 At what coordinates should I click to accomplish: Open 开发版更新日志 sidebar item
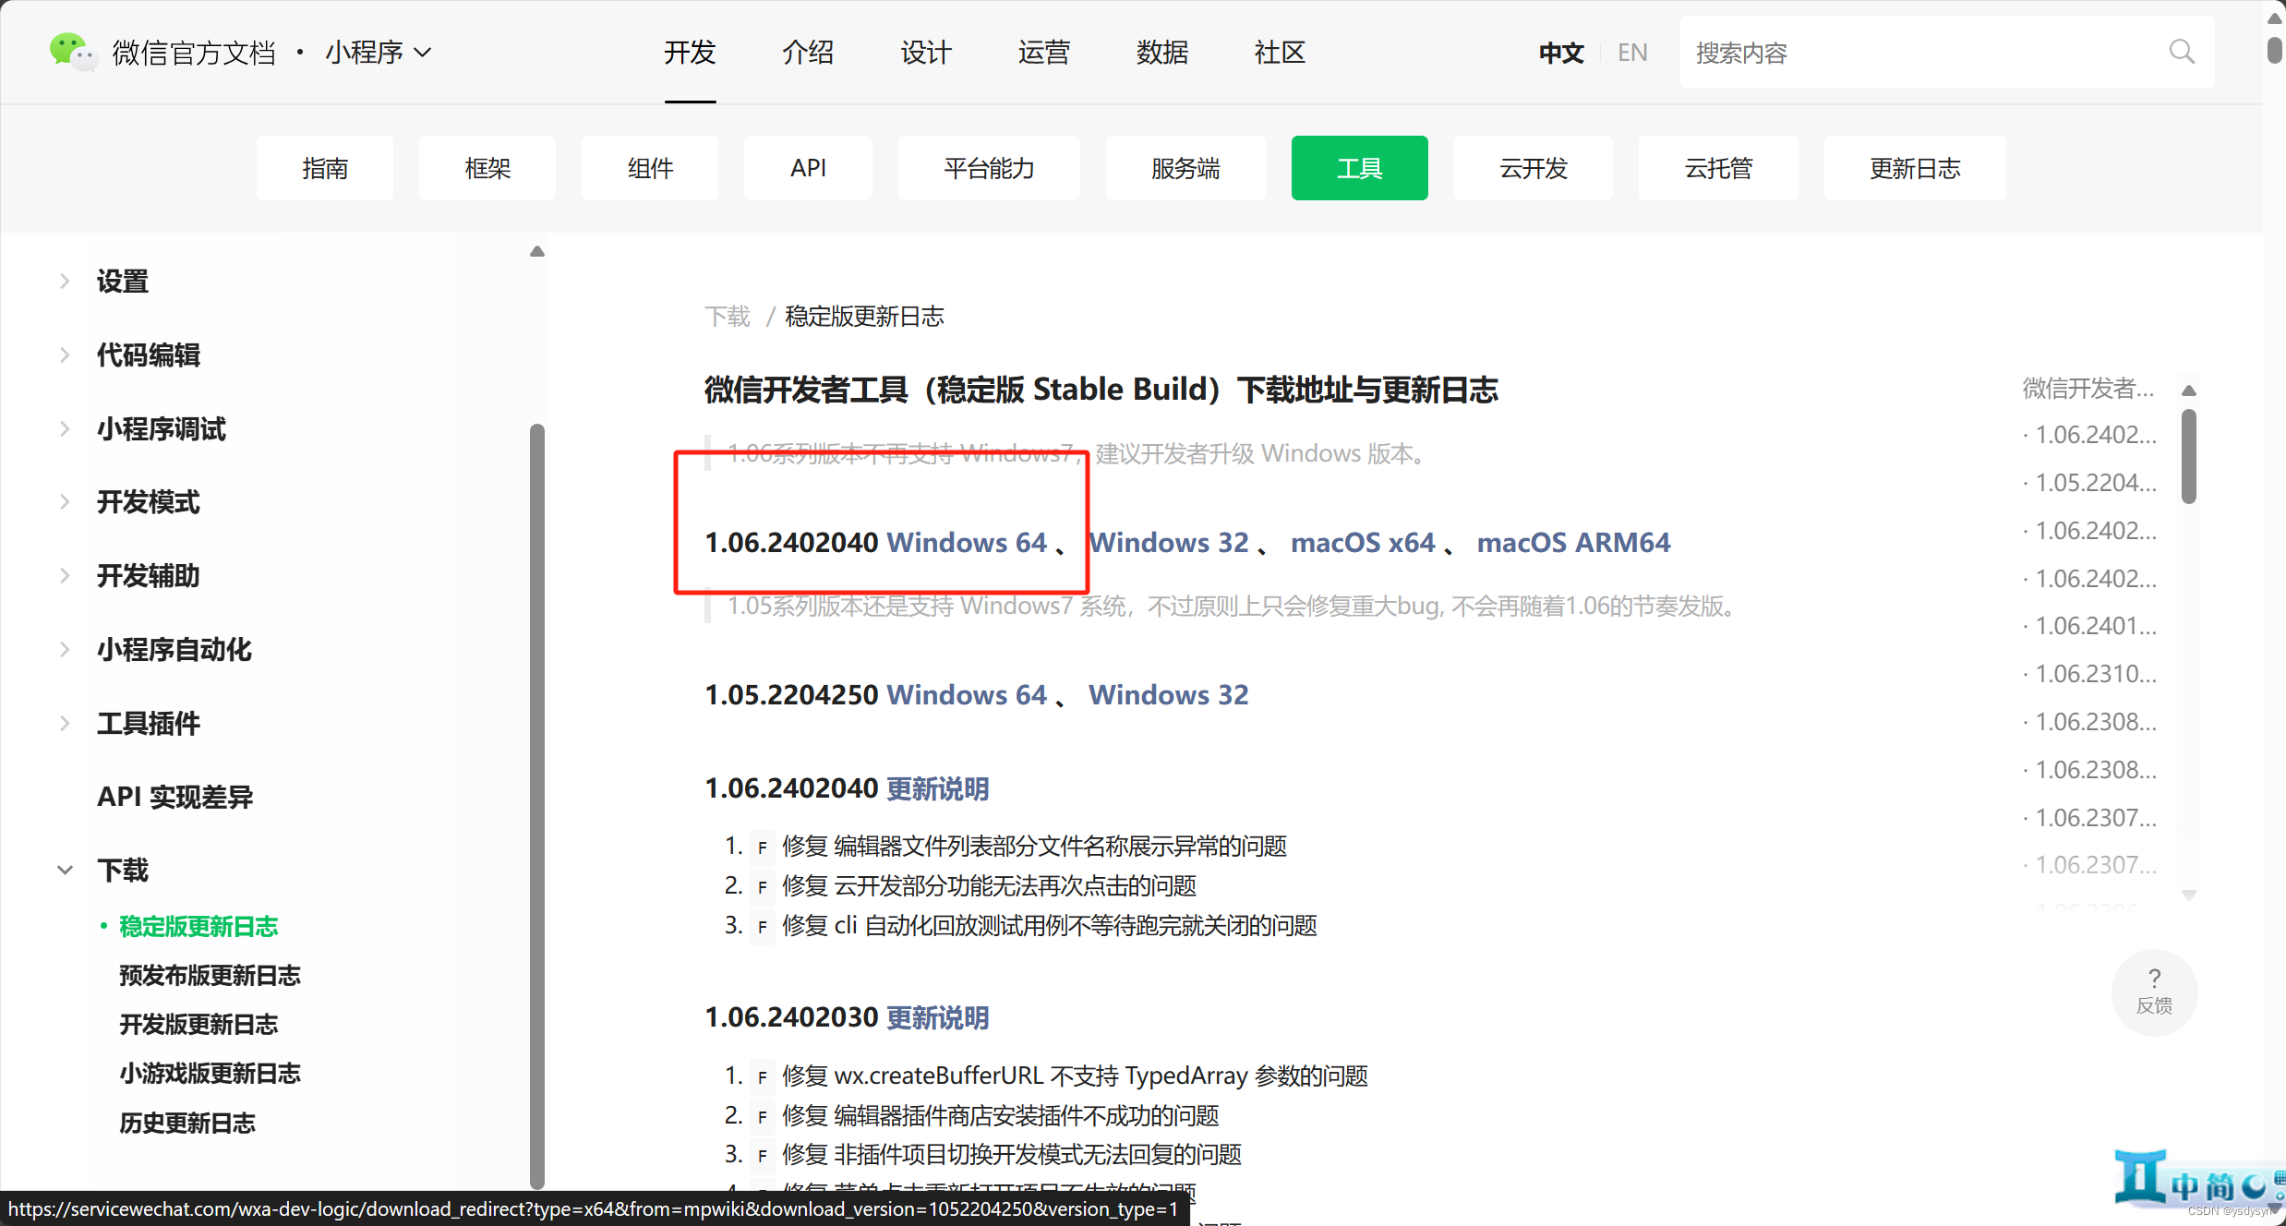199,1024
